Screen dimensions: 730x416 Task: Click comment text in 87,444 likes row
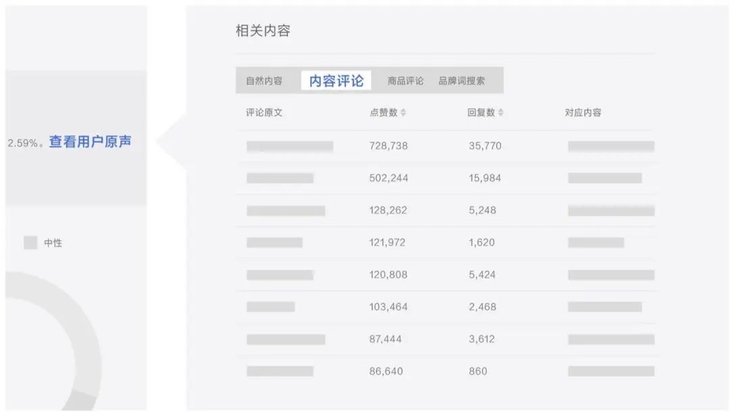(x=285, y=339)
